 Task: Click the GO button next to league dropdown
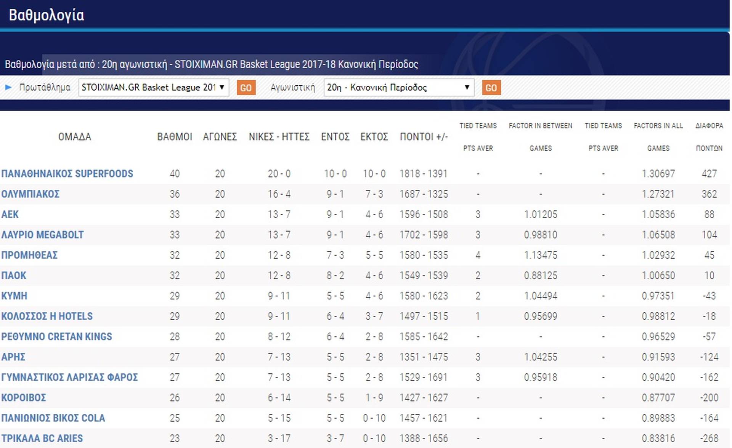[x=246, y=88]
